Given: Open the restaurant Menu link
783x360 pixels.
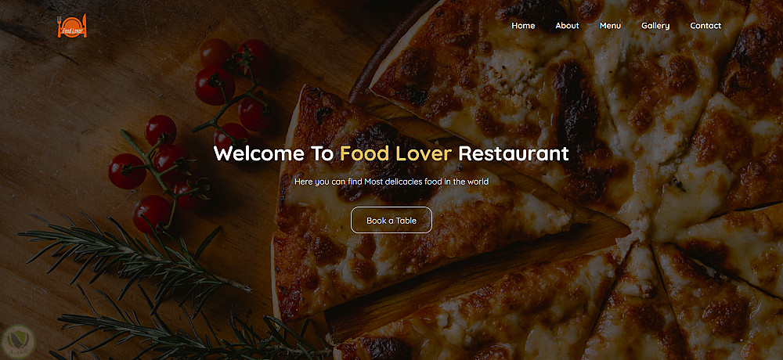Looking at the screenshot, I should click(x=610, y=26).
